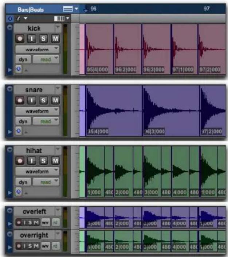The image size is (228, 257).
Task: Click the conductor clock icon below Bars|Beats
Action: 10,19
